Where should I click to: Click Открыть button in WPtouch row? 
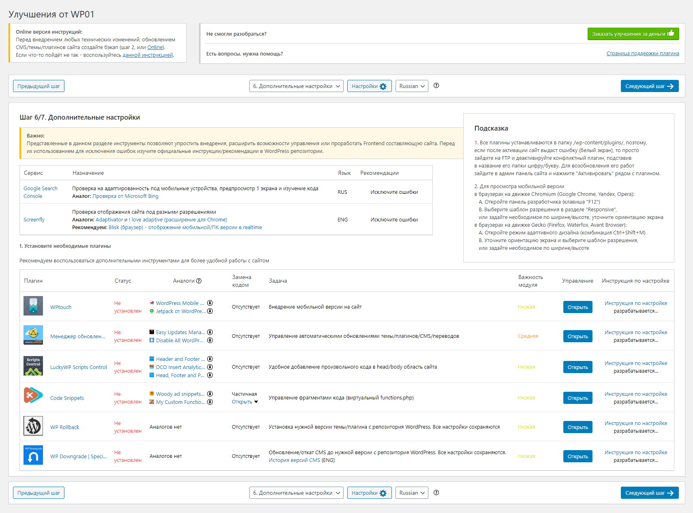[577, 307]
